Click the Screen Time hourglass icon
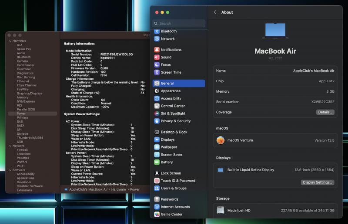348x224 pixels. 157,72
